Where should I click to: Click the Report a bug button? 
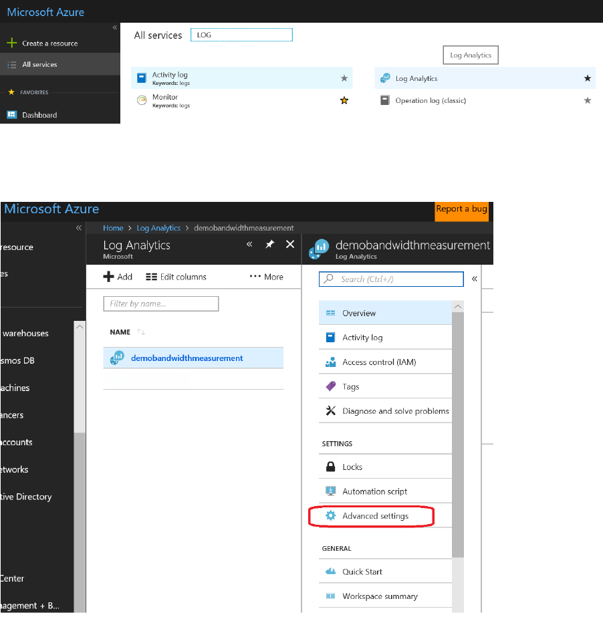tap(461, 211)
